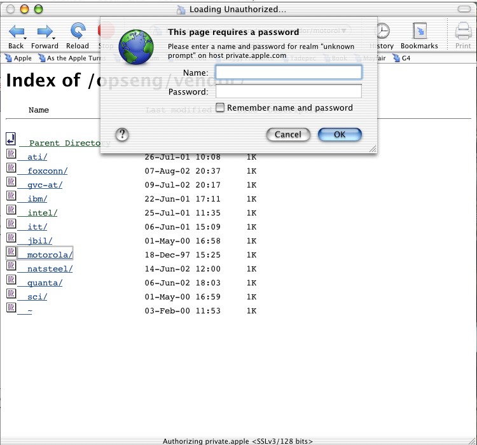Click the file icon beside intel/
The image size is (477, 445).
click(11, 210)
